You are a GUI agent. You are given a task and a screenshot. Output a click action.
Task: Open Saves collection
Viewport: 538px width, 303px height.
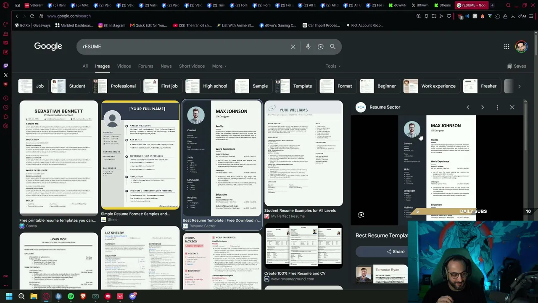point(517,66)
